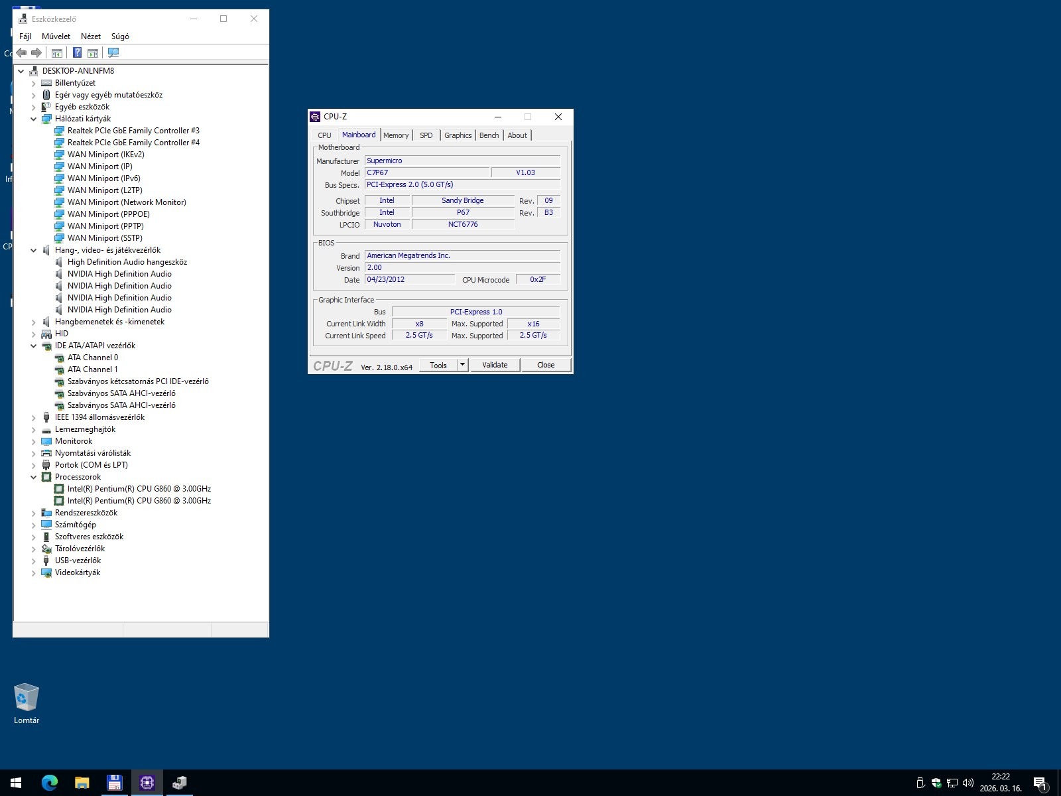Collapse the DESKTOP-ANLNFM8 root node
Viewport: 1061px width, 796px height.
21,71
